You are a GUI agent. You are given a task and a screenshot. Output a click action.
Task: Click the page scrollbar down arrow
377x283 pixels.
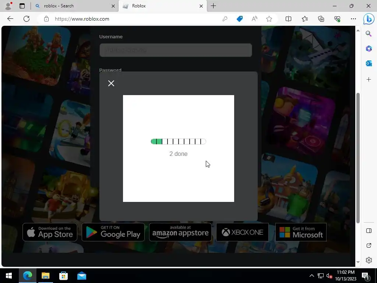tap(358, 262)
